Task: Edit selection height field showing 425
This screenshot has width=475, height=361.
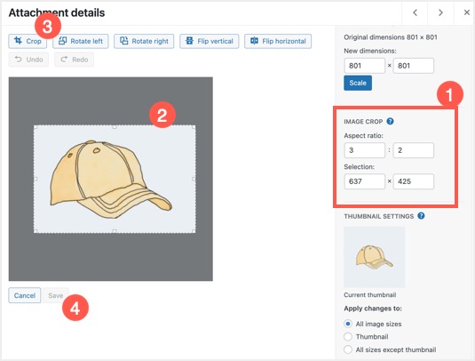Action: pyautogui.click(x=414, y=181)
